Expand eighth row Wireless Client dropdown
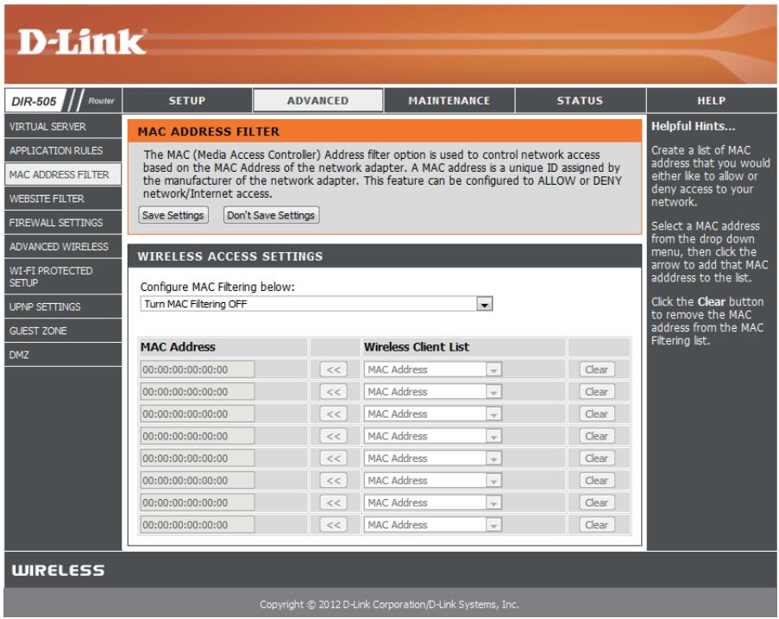Image resolution: width=779 pixels, height=619 pixels. pos(433,525)
